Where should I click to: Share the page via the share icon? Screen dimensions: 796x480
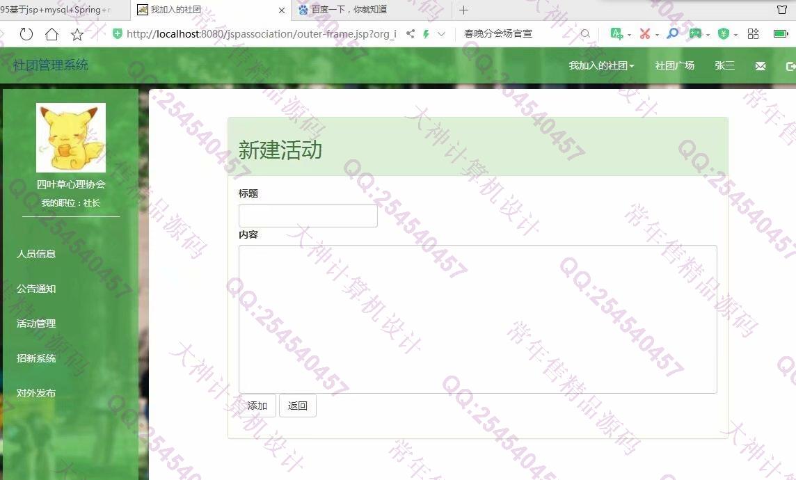pyautogui.click(x=411, y=34)
